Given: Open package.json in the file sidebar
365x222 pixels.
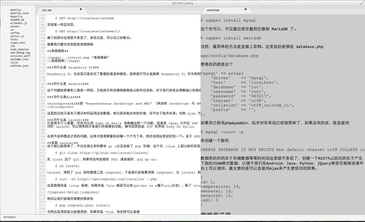Looking at the screenshot, I should [19, 59].
